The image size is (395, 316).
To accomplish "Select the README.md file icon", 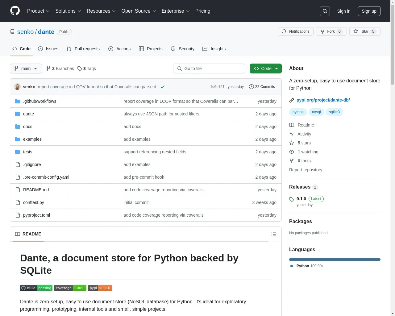I will [18, 190].
